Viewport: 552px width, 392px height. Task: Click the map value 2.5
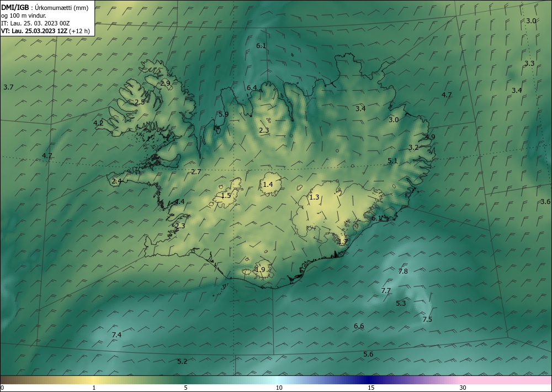point(140,102)
